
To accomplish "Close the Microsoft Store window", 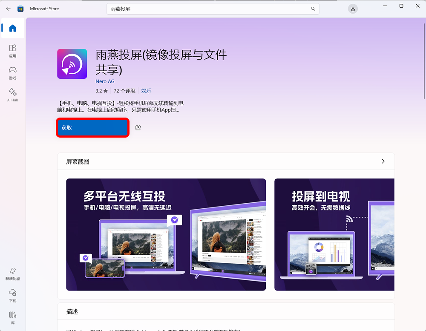I will pyautogui.click(x=417, y=6).
